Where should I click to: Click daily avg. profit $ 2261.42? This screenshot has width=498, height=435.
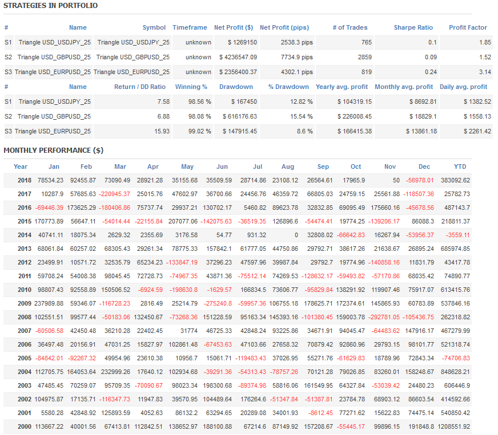tap(477, 132)
